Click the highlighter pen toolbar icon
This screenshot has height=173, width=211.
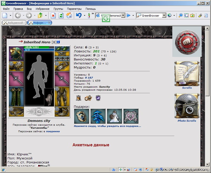200,15
